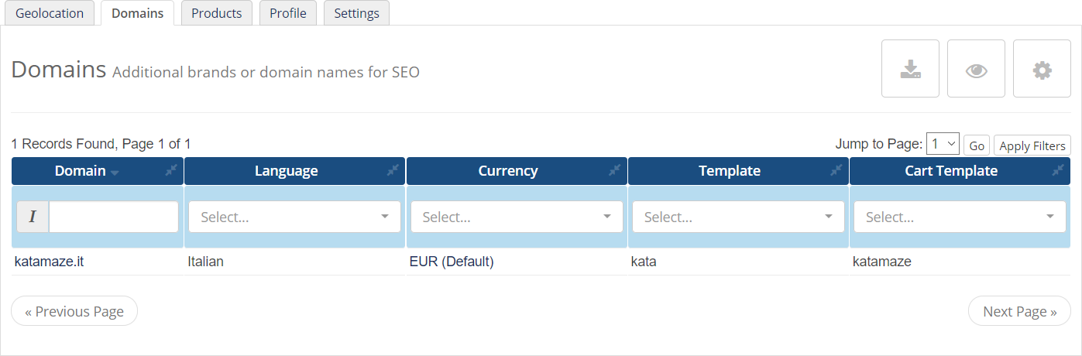Open the Currency filter Select dropdown

(x=517, y=217)
